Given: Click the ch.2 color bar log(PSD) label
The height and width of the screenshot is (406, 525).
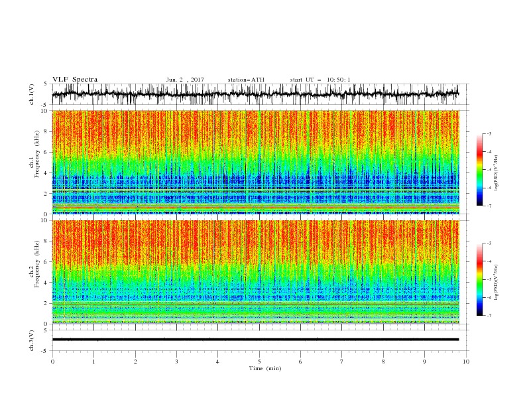Looking at the screenshot, I should [x=496, y=283].
